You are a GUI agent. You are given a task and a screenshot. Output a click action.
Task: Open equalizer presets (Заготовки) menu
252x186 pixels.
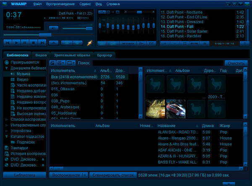pyautogui.click(x=128, y=43)
